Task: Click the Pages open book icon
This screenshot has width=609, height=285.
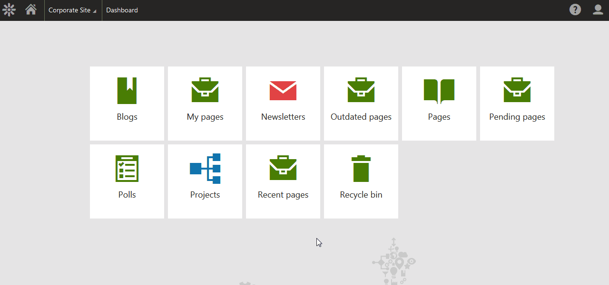Action: pos(439,91)
